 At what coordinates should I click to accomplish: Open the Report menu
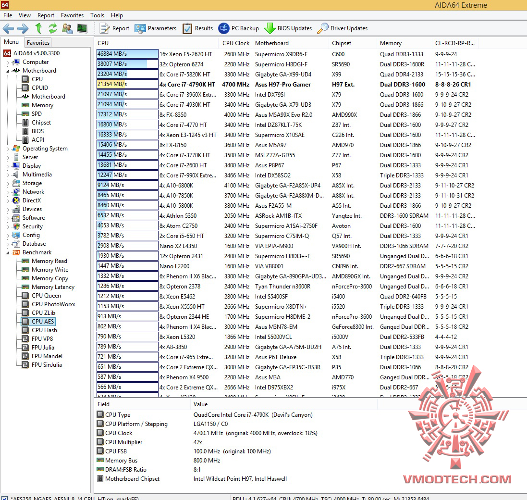[46, 15]
